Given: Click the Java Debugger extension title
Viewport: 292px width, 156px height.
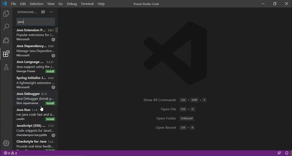Looking at the screenshot, I should (28, 93).
